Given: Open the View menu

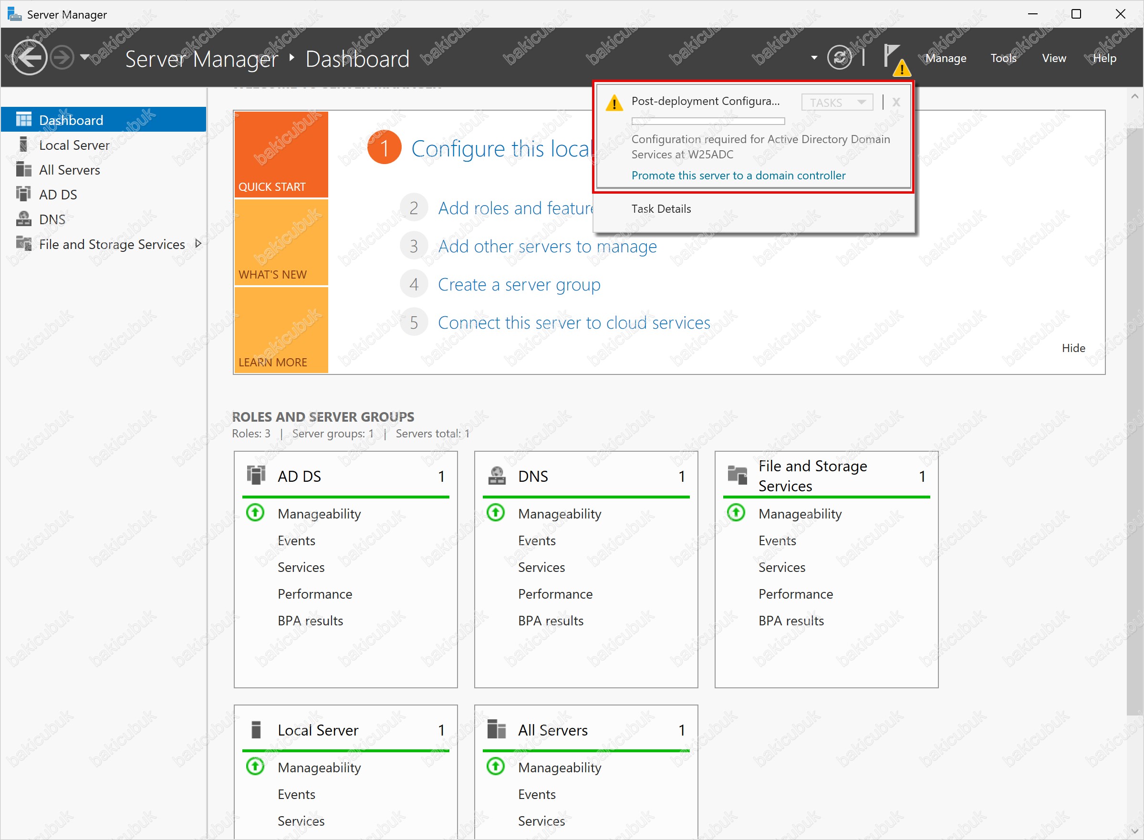Looking at the screenshot, I should pyautogui.click(x=1054, y=58).
